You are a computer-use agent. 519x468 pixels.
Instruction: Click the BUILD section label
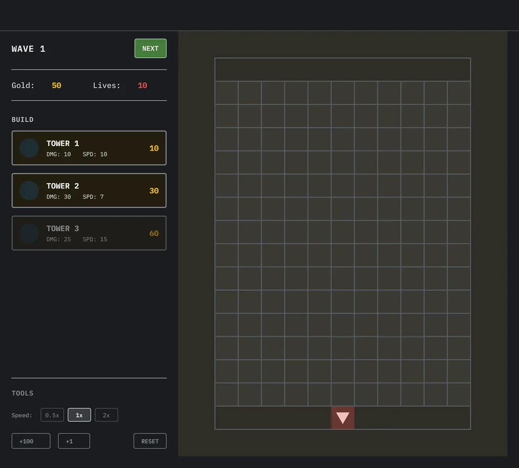[23, 120]
